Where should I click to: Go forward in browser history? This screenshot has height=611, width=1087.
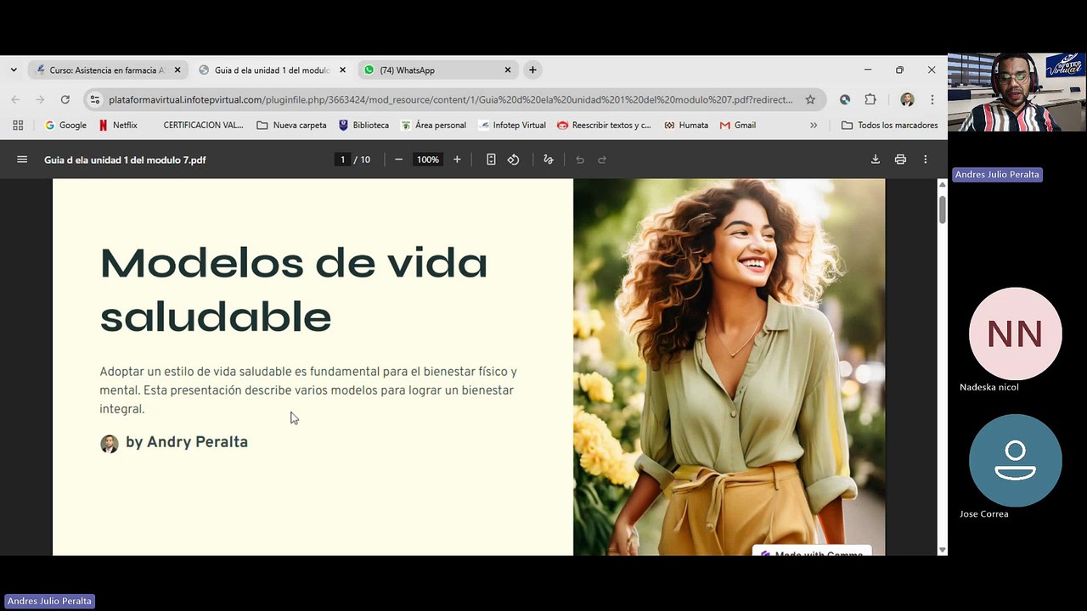click(x=40, y=99)
